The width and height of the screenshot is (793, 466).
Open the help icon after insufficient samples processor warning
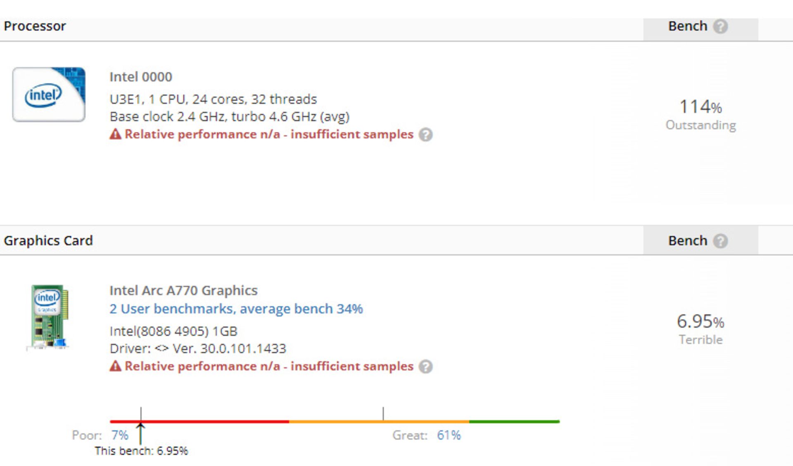click(x=426, y=135)
